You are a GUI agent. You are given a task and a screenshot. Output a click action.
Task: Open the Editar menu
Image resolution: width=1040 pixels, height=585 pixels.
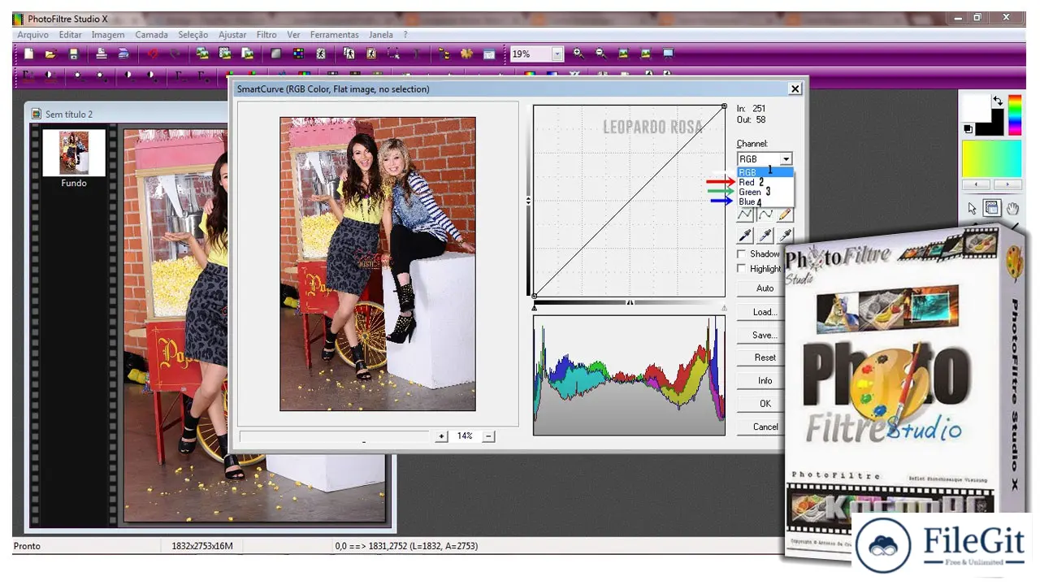71,35
